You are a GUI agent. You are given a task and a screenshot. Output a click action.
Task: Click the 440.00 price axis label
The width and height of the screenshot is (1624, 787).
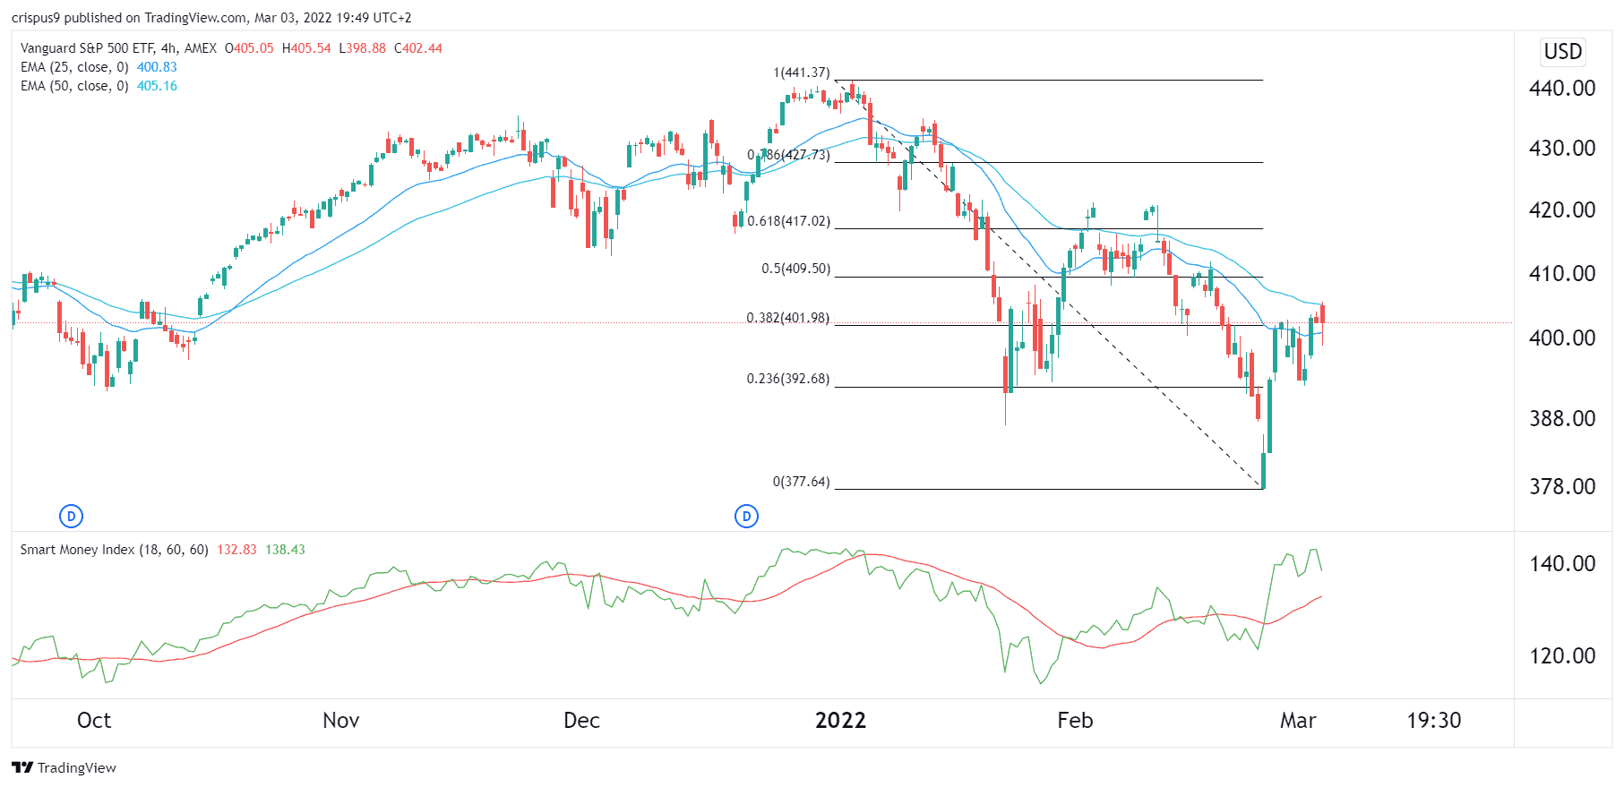click(x=1562, y=88)
